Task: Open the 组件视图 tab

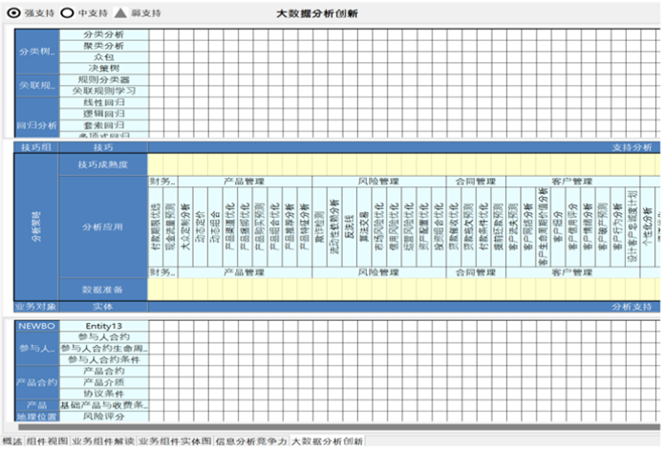Action: point(47,441)
